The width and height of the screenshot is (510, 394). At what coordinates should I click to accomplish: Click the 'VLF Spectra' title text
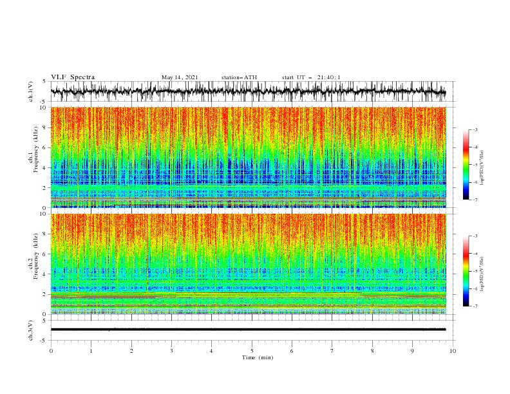click(x=73, y=77)
